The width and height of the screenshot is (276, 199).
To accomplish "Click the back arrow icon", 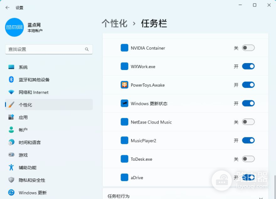I will [x=7, y=7].
